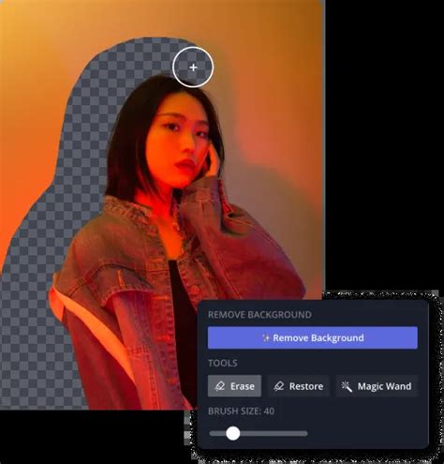
Task: Select the Erase tool
Action: [234, 386]
